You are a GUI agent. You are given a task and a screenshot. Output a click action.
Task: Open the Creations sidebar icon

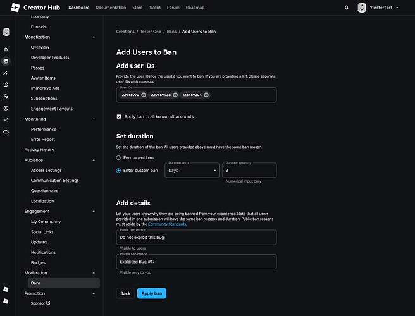point(6,61)
